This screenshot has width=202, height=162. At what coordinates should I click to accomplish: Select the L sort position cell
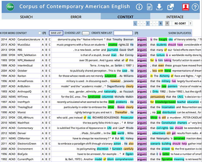tap(135, 23)
